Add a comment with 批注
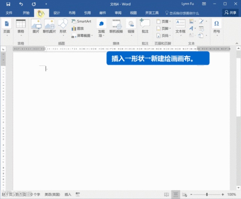The height and width of the screenshot is (199, 241). (145, 26)
